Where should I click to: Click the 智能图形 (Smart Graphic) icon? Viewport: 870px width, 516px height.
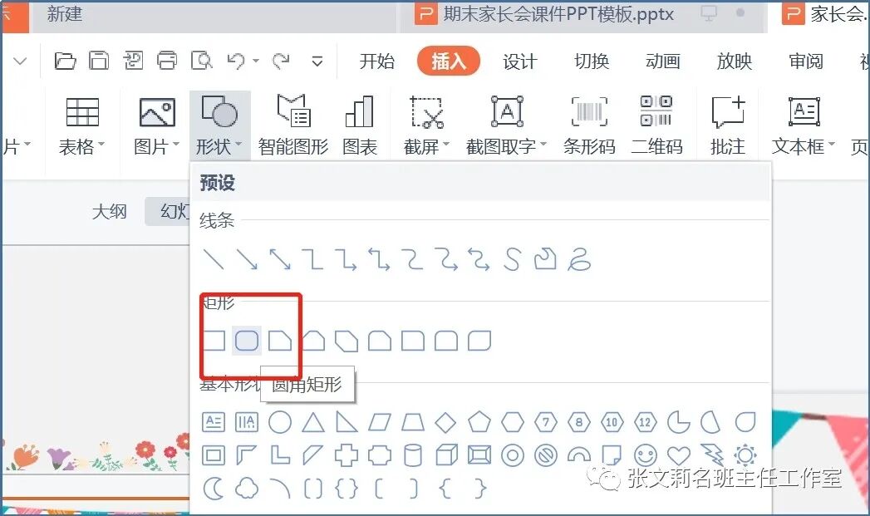tap(292, 123)
